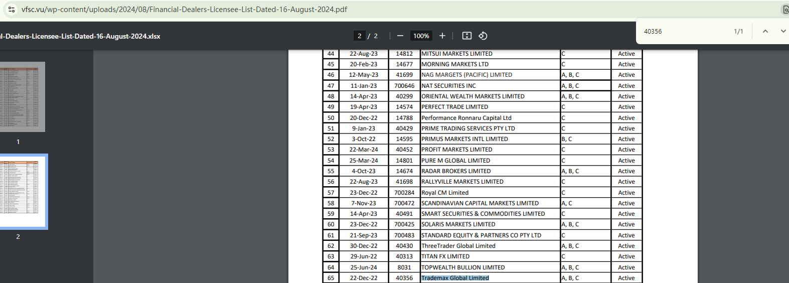Screen dimensions: 789x283
Task: Click TITAN FX LIMITED cell
Action: pos(490,256)
